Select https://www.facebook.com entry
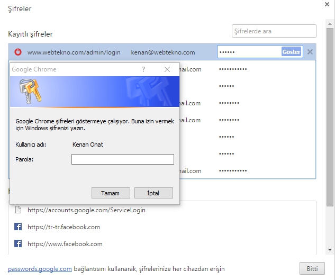This screenshot has height=280, width=335. pos(65,244)
